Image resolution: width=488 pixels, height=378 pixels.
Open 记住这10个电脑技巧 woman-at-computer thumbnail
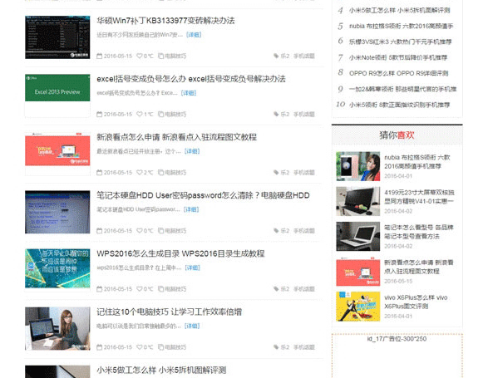57,328
